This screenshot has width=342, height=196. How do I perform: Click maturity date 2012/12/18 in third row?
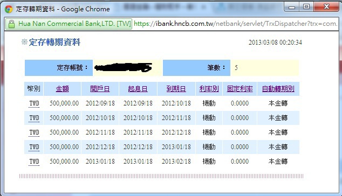click(x=176, y=132)
